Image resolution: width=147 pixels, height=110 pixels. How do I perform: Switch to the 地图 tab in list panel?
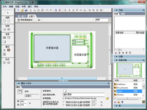point(123,14)
